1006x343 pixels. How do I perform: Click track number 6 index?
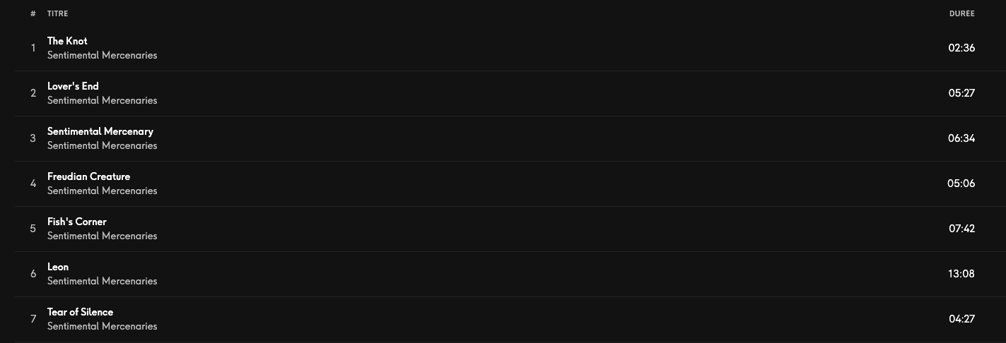pos(33,274)
